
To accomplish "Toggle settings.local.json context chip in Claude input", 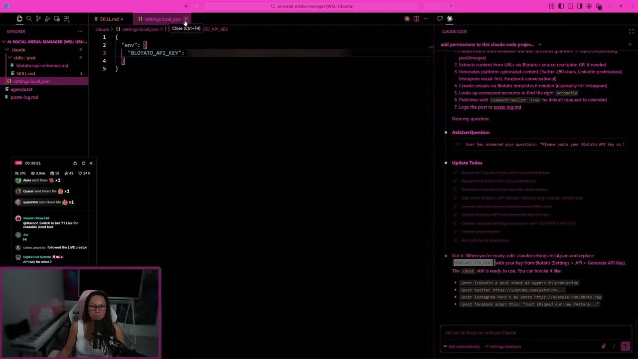I will (503, 347).
